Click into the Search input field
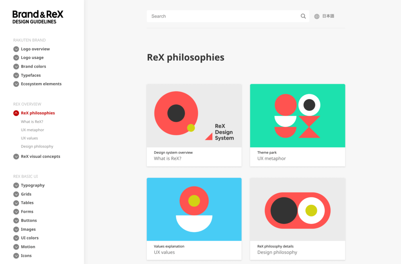Image resolution: width=401 pixels, height=264 pixels. point(223,16)
